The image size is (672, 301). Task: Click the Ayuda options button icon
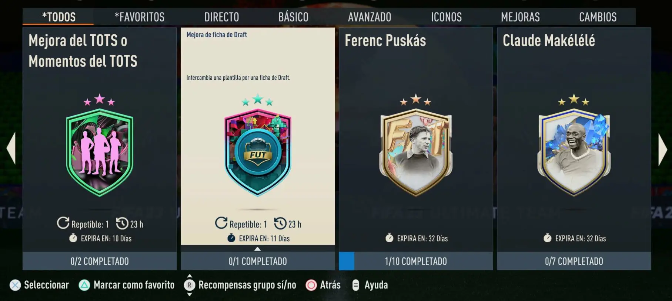pyautogui.click(x=355, y=285)
